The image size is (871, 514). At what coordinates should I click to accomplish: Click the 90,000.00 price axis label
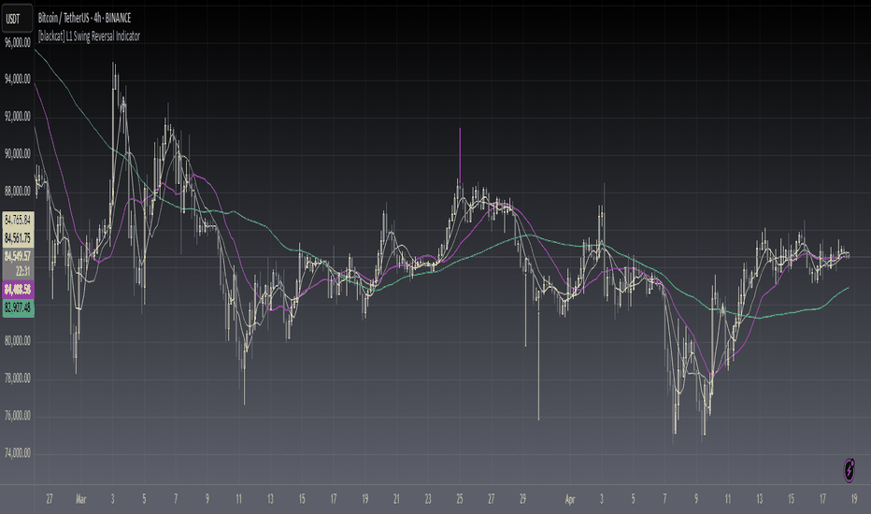point(17,153)
